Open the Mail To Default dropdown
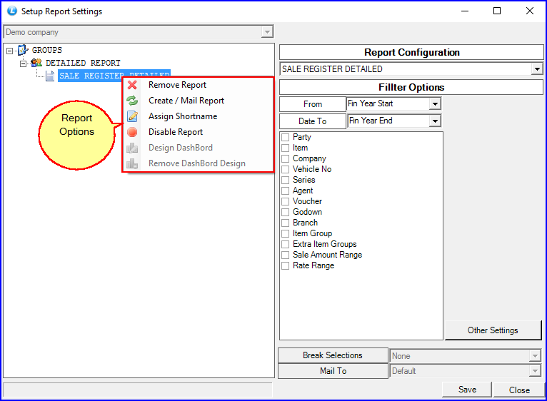 click(535, 371)
